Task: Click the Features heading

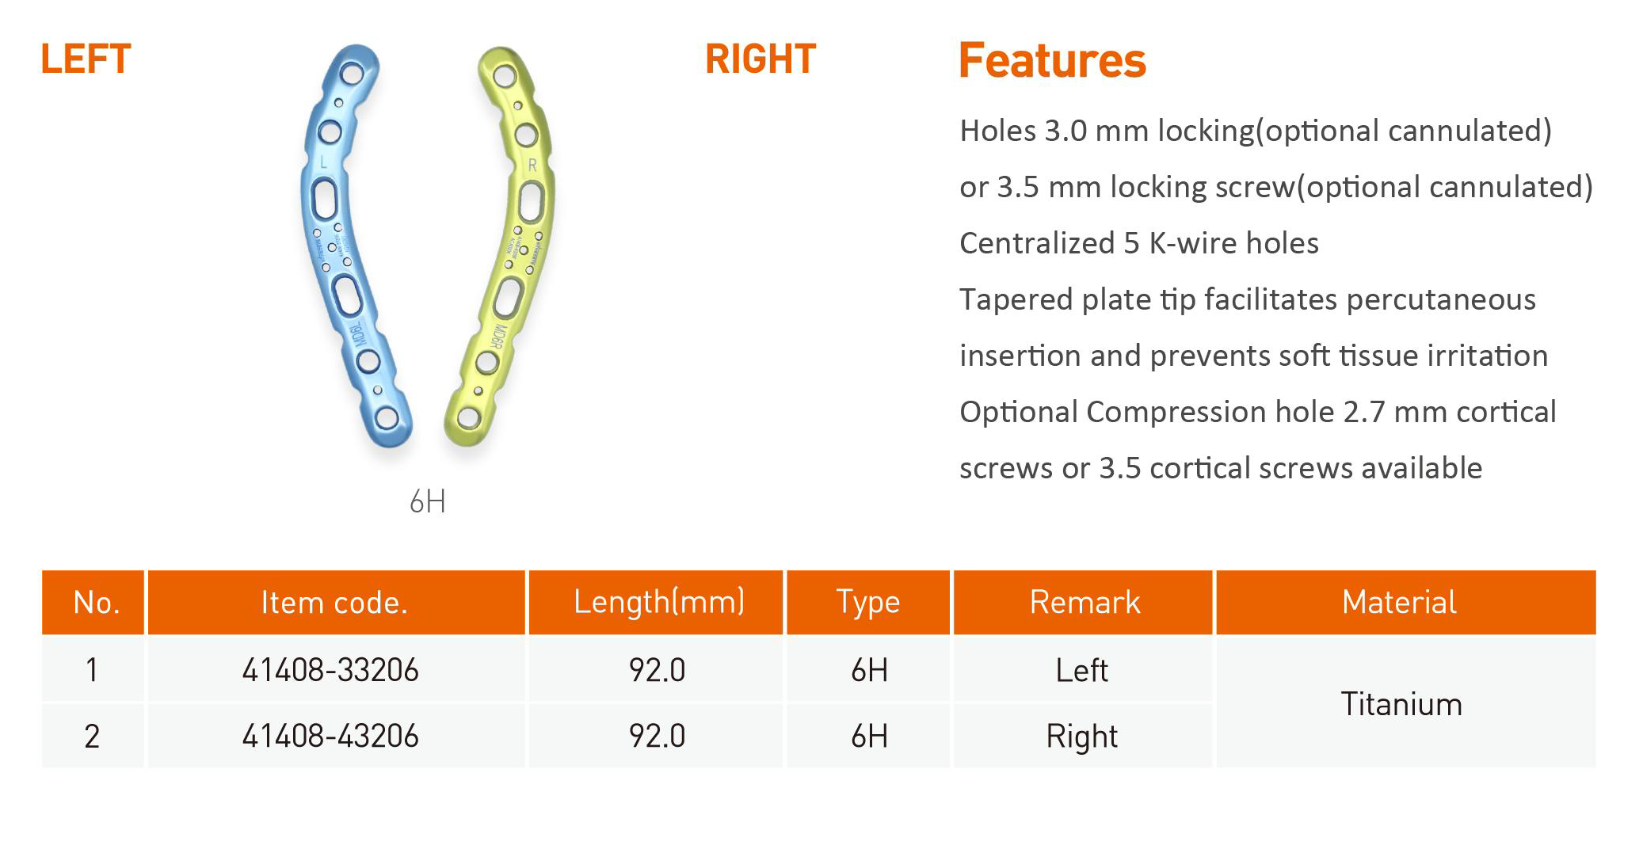Action: pyautogui.click(x=1052, y=61)
